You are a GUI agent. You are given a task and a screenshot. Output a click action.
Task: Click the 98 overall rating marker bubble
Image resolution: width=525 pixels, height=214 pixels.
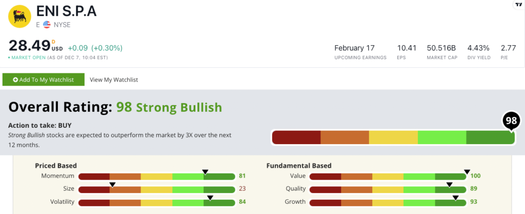point(511,121)
